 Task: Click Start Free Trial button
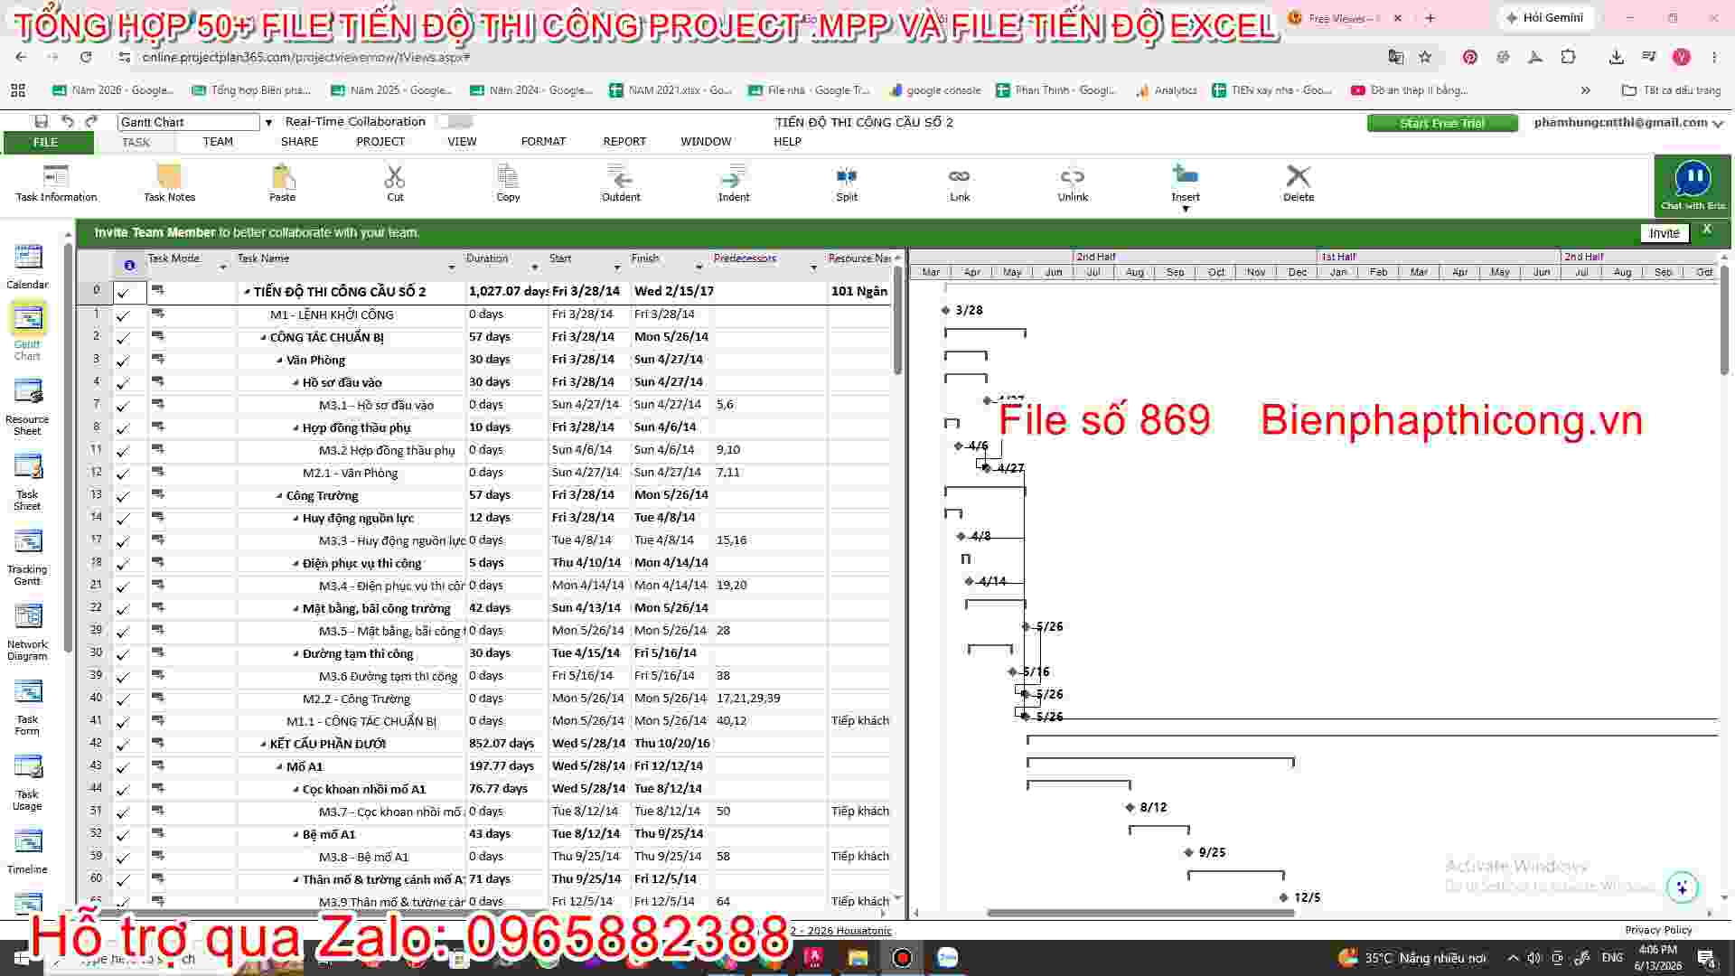(x=1442, y=123)
